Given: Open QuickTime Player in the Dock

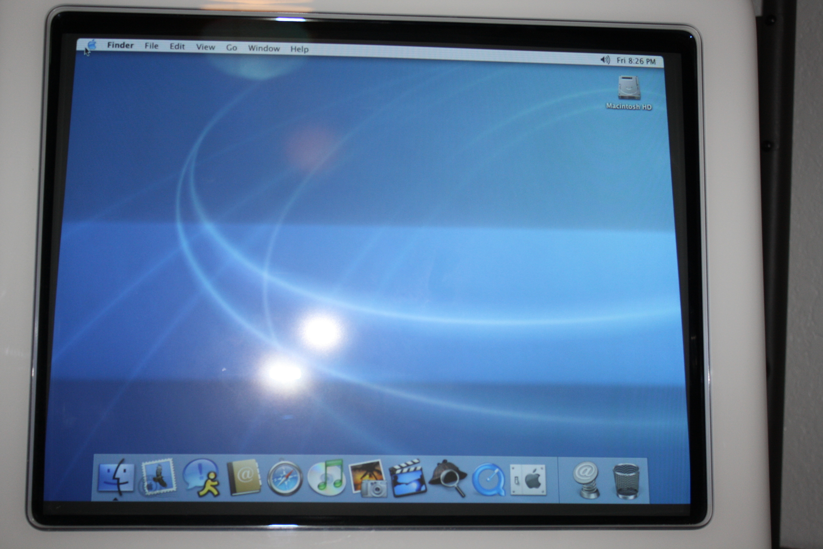Looking at the screenshot, I should [x=489, y=480].
